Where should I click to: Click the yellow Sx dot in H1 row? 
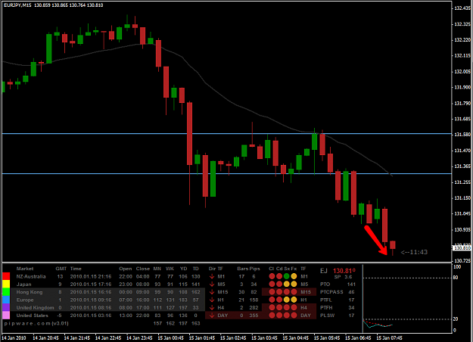[x=287, y=300]
